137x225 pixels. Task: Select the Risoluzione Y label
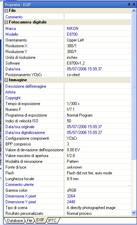point(16,52)
